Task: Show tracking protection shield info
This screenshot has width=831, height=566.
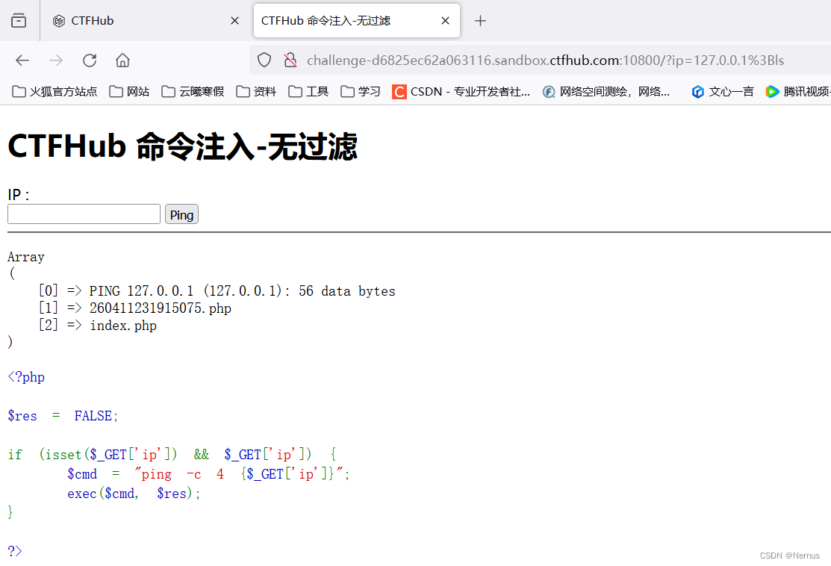Action: (x=264, y=60)
